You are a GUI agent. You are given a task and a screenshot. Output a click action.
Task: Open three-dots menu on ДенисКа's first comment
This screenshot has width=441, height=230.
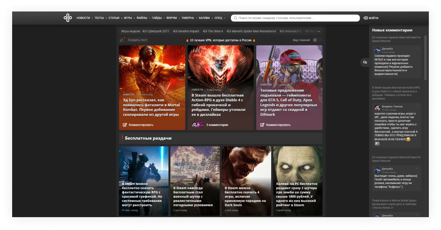click(417, 48)
